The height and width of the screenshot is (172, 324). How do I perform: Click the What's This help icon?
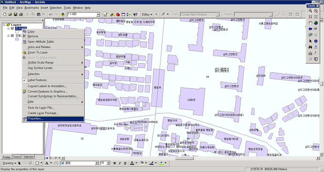point(135,14)
